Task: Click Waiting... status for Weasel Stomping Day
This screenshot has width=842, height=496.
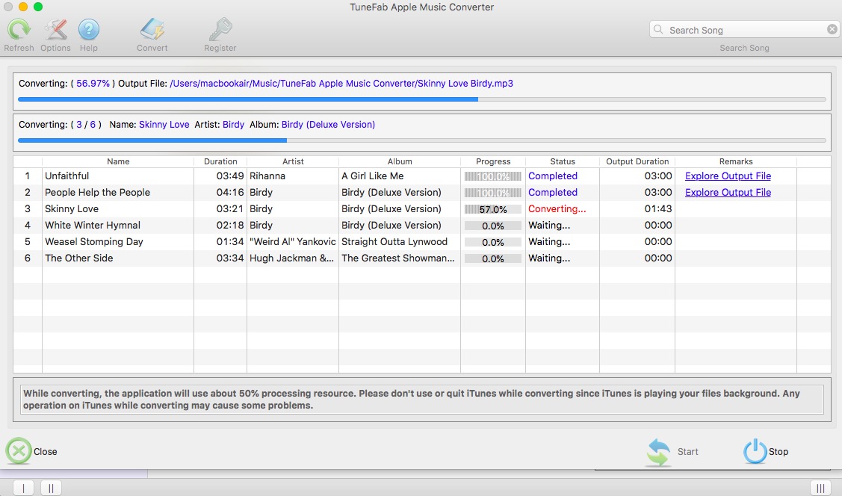Action: coord(549,241)
